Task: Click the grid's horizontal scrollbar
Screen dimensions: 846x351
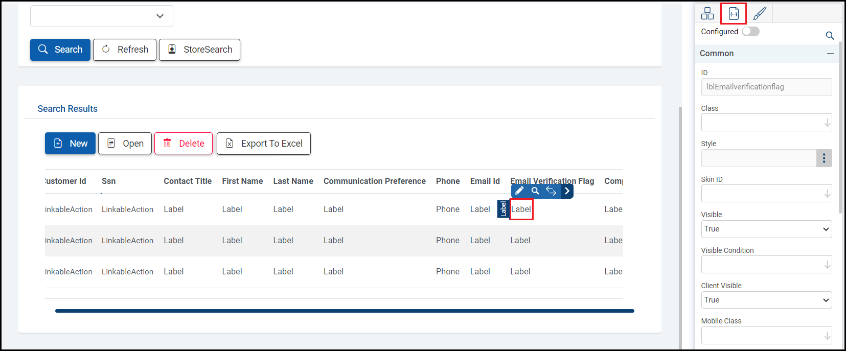Action: click(x=345, y=311)
